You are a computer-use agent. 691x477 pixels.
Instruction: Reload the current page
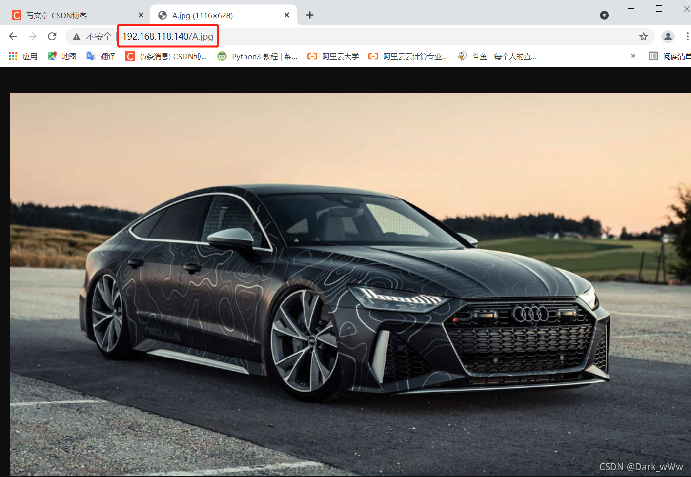click(x=52, y=36)
